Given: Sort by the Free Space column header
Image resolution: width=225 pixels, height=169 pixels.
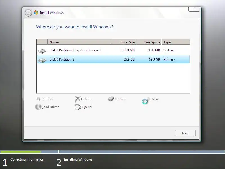Looking at the screenshot, I should click(149, 42).
